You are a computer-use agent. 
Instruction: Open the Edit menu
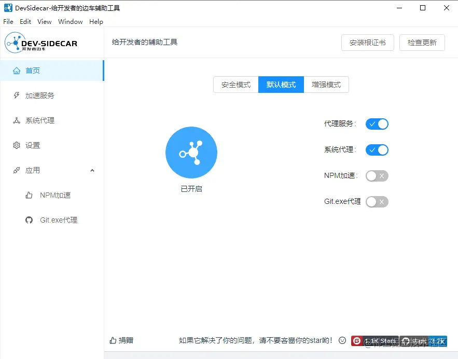pyautogui.click(x=25, y=22)
